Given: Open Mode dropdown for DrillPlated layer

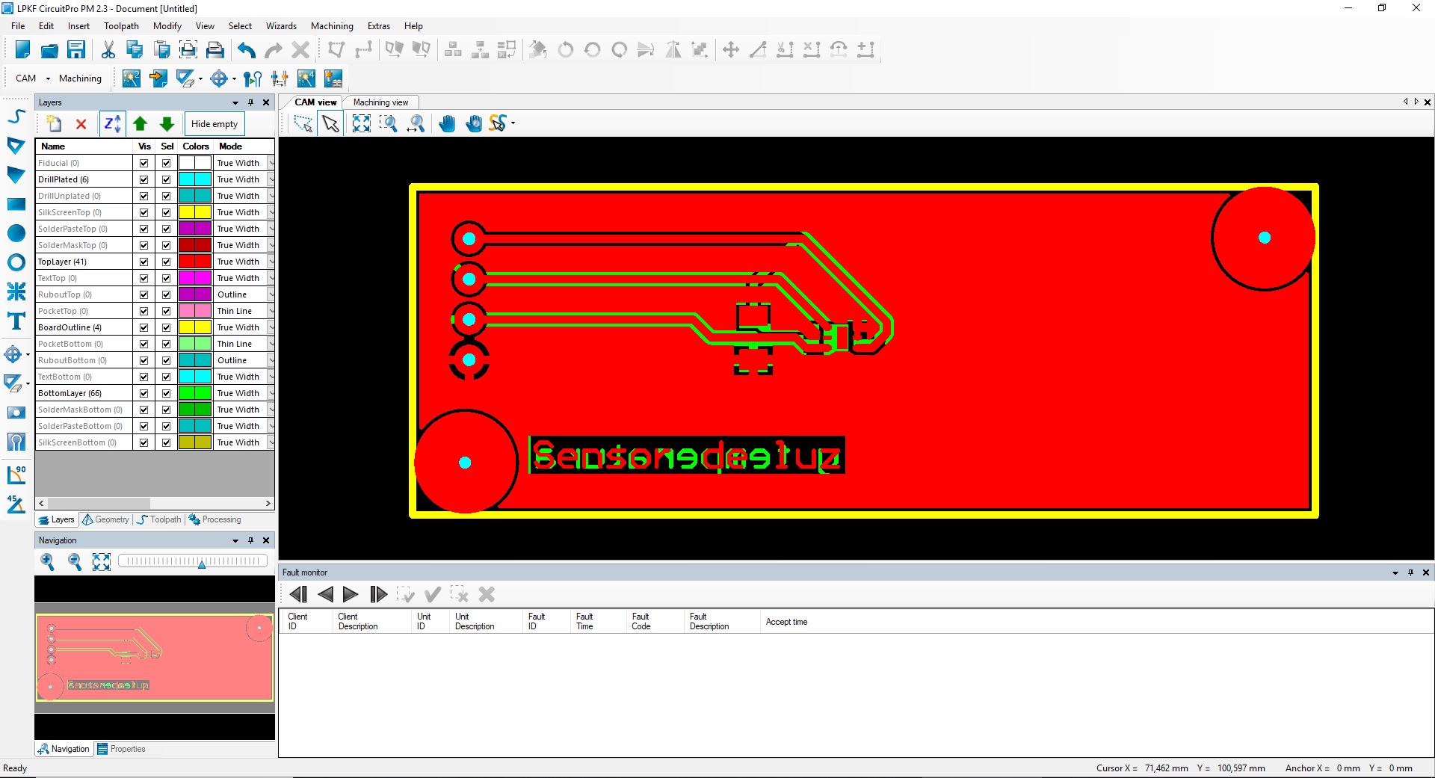Looking at the screenshot, I should [x=271, y=179].
